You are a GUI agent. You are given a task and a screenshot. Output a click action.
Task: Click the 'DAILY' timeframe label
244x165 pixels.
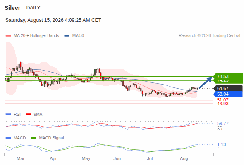click(x=33, y=8)
